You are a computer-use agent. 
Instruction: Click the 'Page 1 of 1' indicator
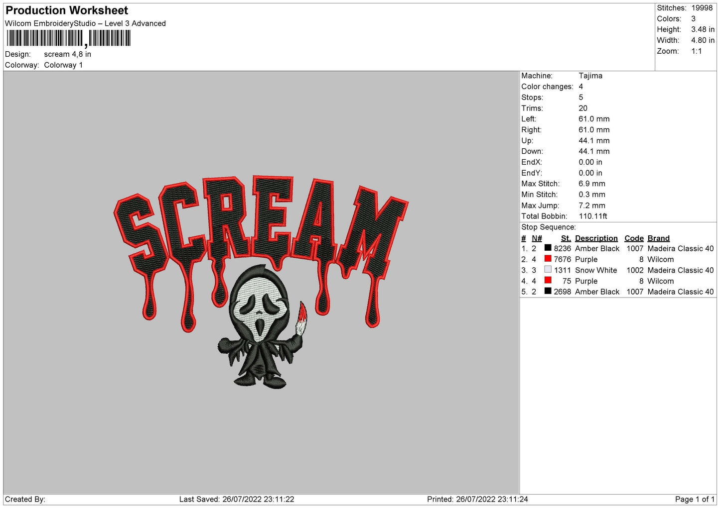coord(695,500)
